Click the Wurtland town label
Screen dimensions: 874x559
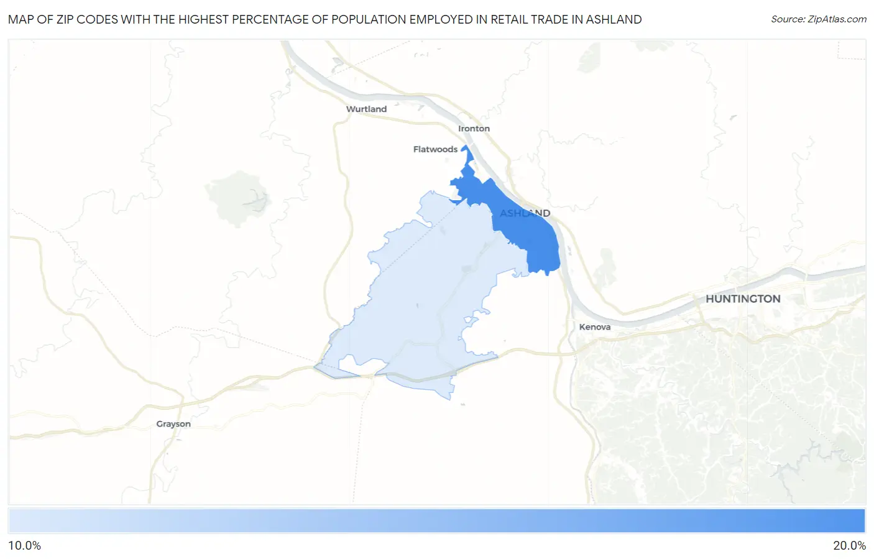[366, 109]
